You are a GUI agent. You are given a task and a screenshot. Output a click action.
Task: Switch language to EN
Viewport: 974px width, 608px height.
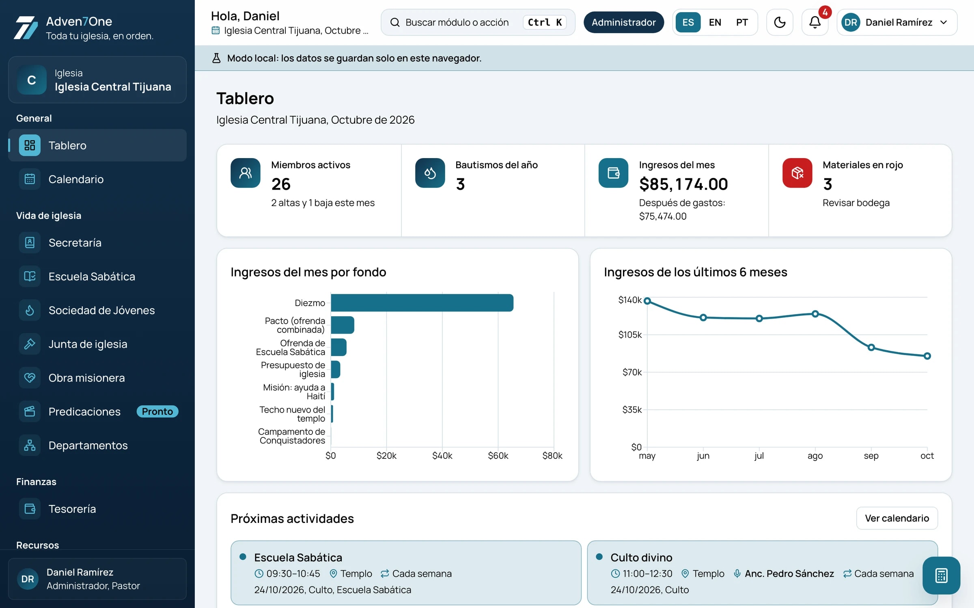715,22
